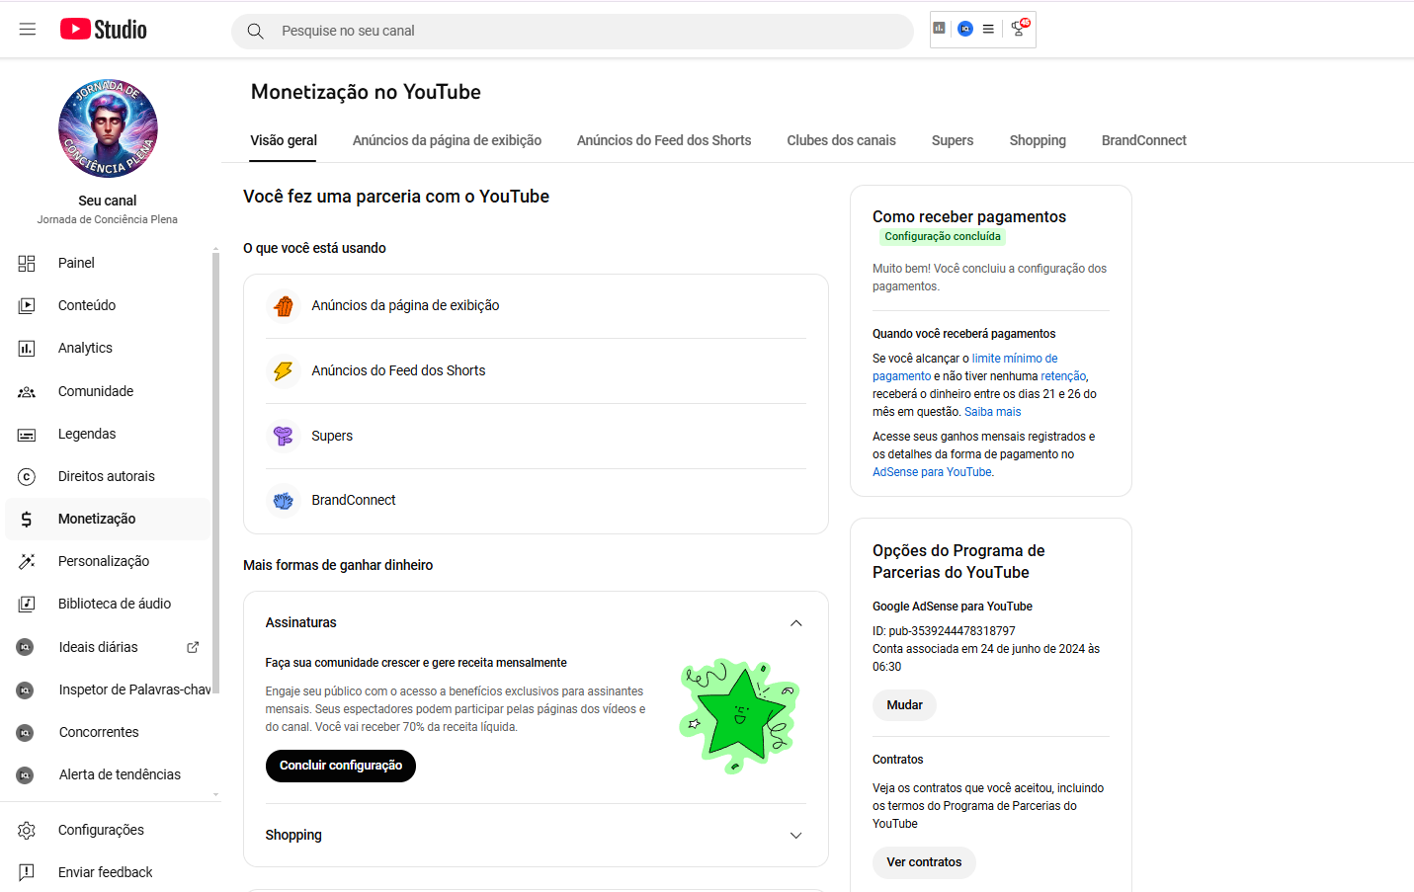The image size is (1414, 892).
Task: Switch to the Clubes dos canais tab
Action: click(x=842, y=140)
